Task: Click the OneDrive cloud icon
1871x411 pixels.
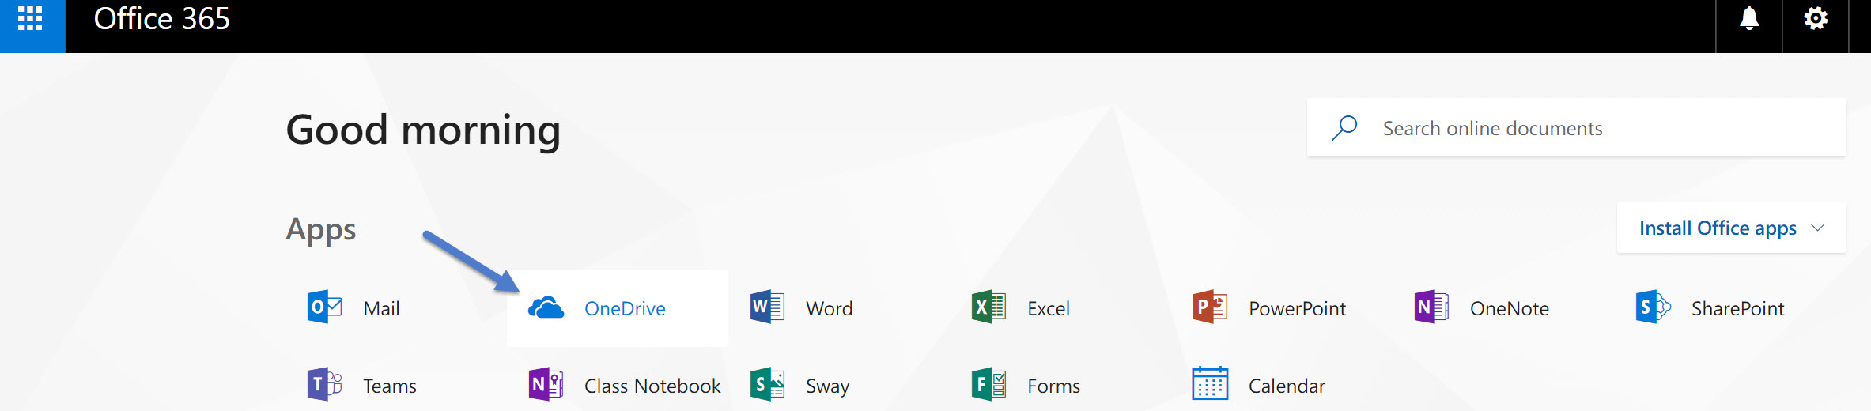Action: pos(546,307)
